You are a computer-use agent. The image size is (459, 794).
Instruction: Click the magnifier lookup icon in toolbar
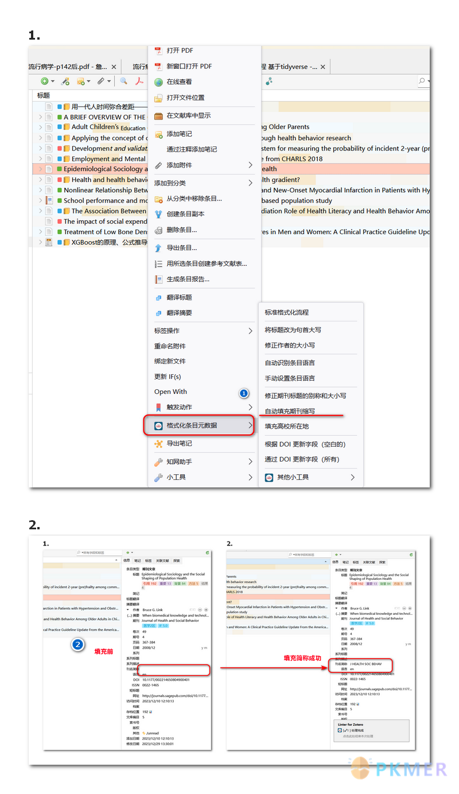(123, 82)
